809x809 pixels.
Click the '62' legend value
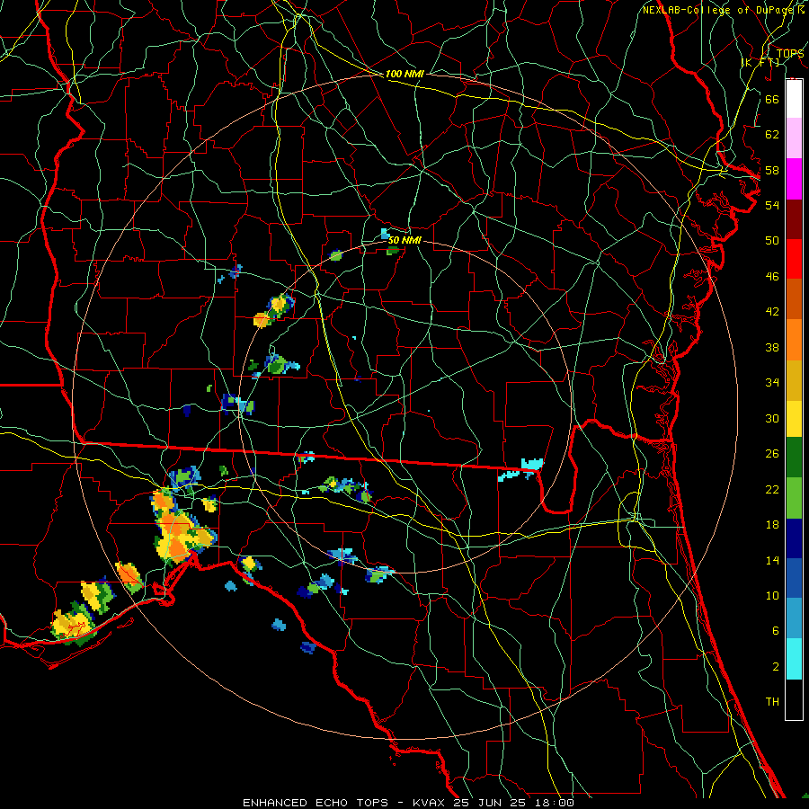point(772,135)
